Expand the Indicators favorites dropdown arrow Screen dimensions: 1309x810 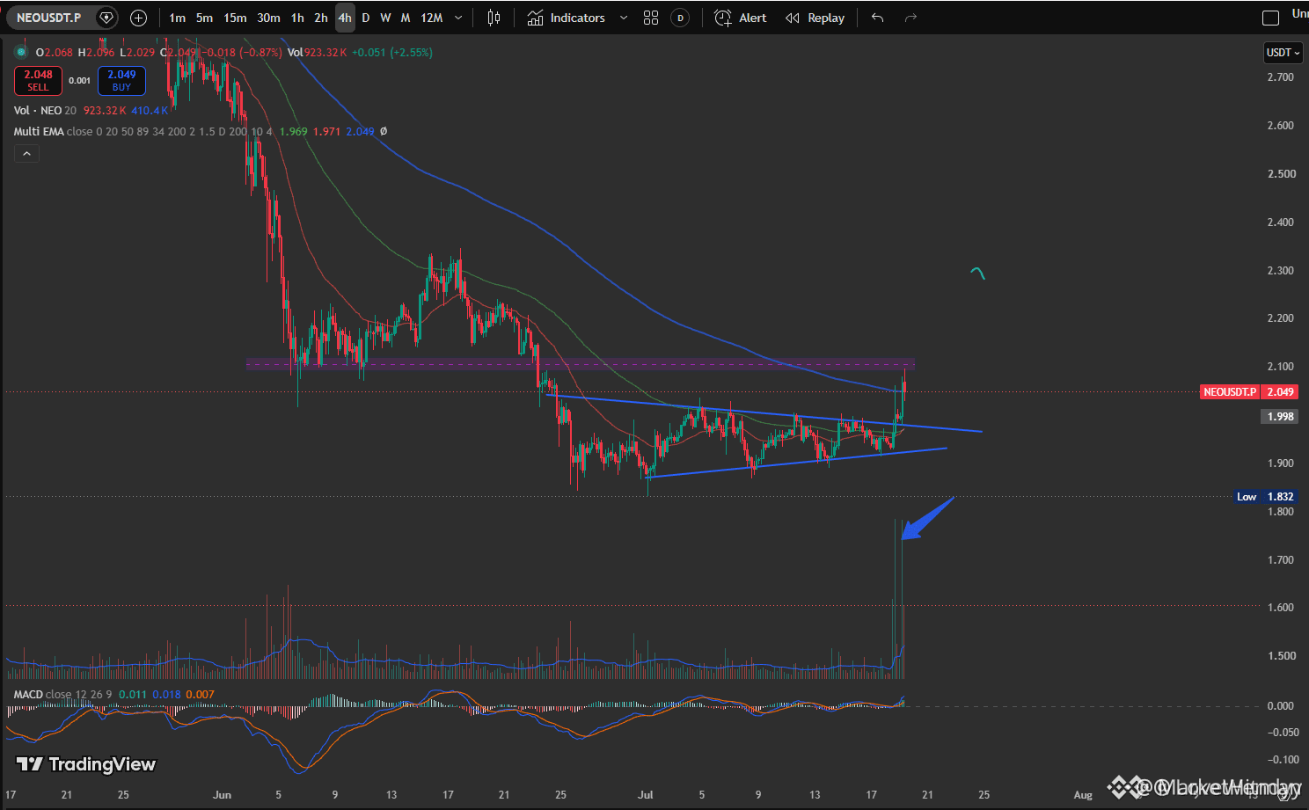click(624, 18)
